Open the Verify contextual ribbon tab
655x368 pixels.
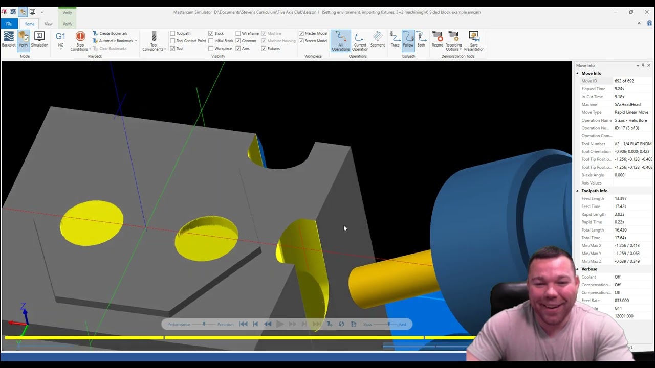point(68,24)
